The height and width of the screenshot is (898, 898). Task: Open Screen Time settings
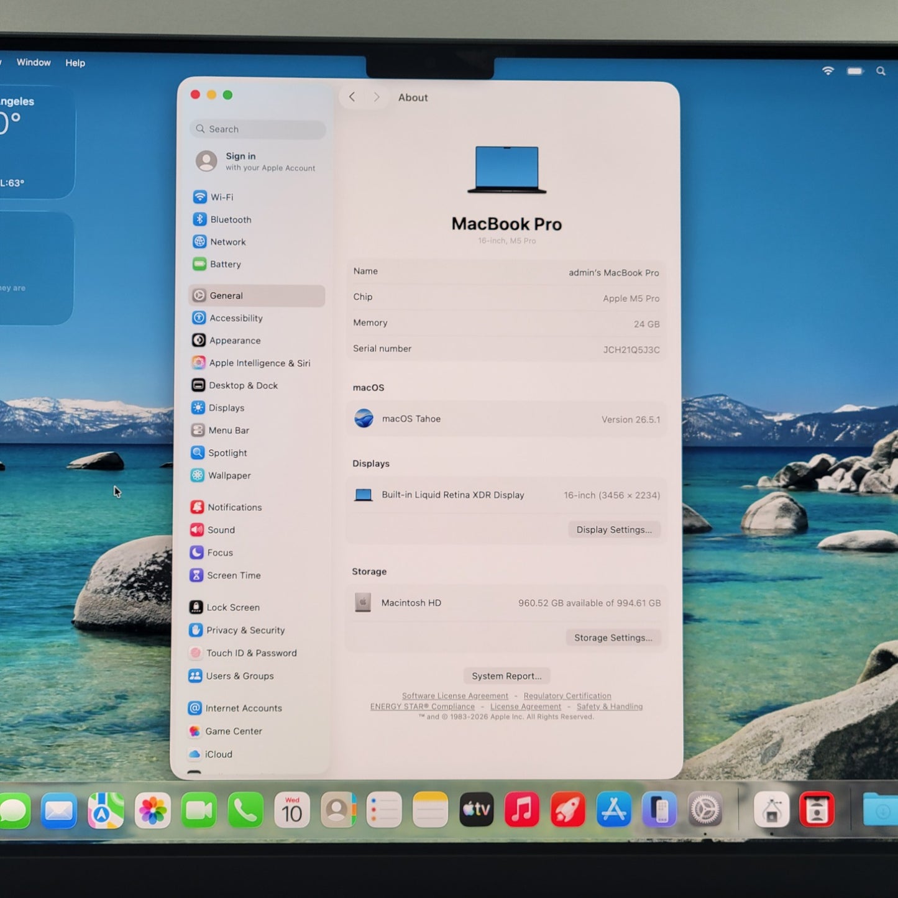(x=255, y=575)
